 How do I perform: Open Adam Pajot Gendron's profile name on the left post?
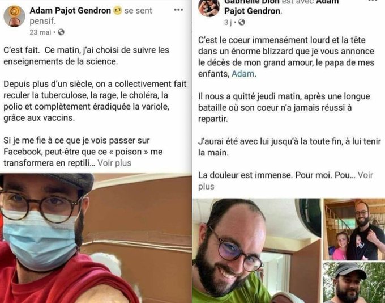click(70, 11)
